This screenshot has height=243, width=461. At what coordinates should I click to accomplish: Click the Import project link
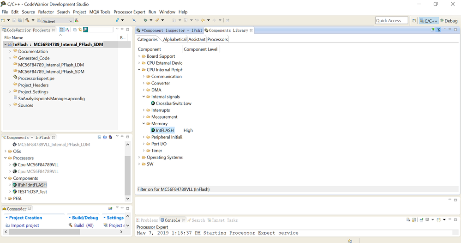point(25,225)
